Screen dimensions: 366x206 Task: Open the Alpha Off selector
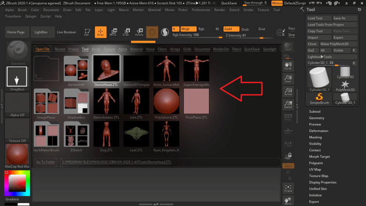(x=17, y=104)
